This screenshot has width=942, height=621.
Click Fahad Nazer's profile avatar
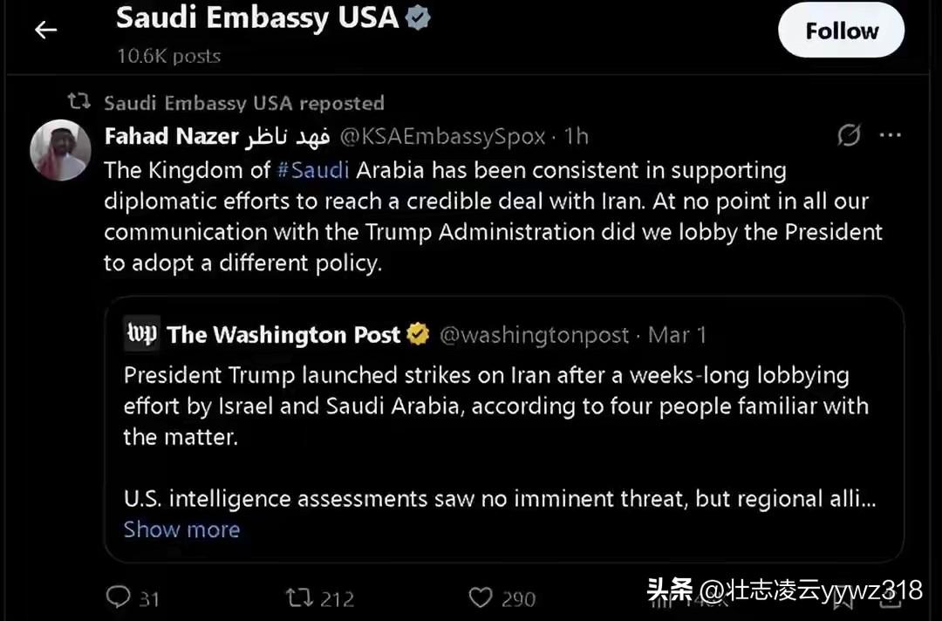coord(61,150)
